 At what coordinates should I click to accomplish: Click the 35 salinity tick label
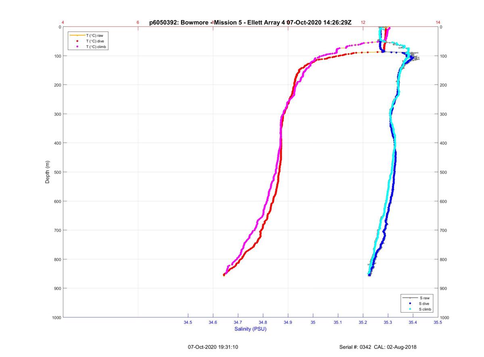tap(313, 322)
